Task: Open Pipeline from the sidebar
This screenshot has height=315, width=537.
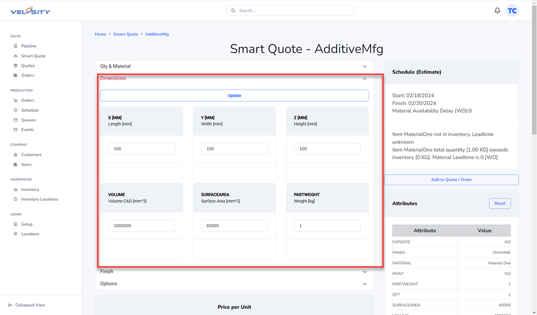Action: click(x=29, y=46)
